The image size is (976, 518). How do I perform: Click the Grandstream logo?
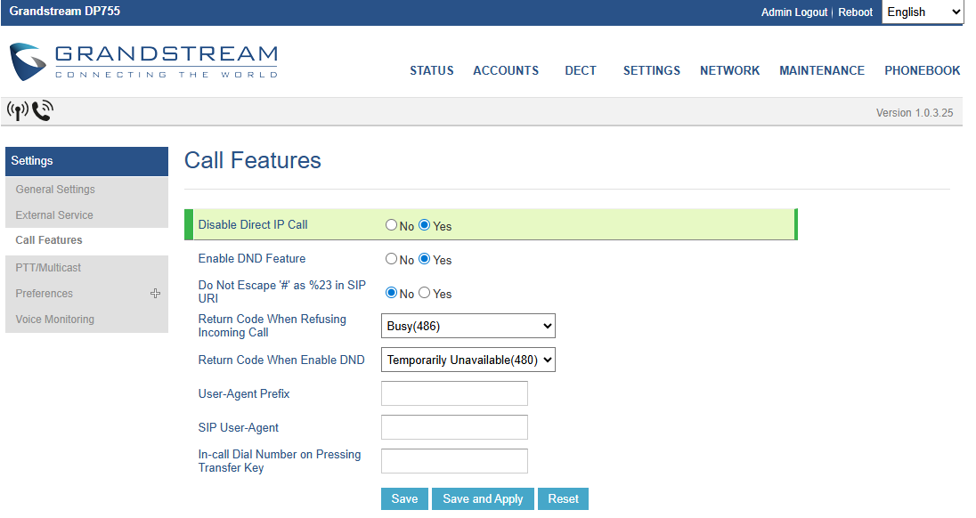143,61
